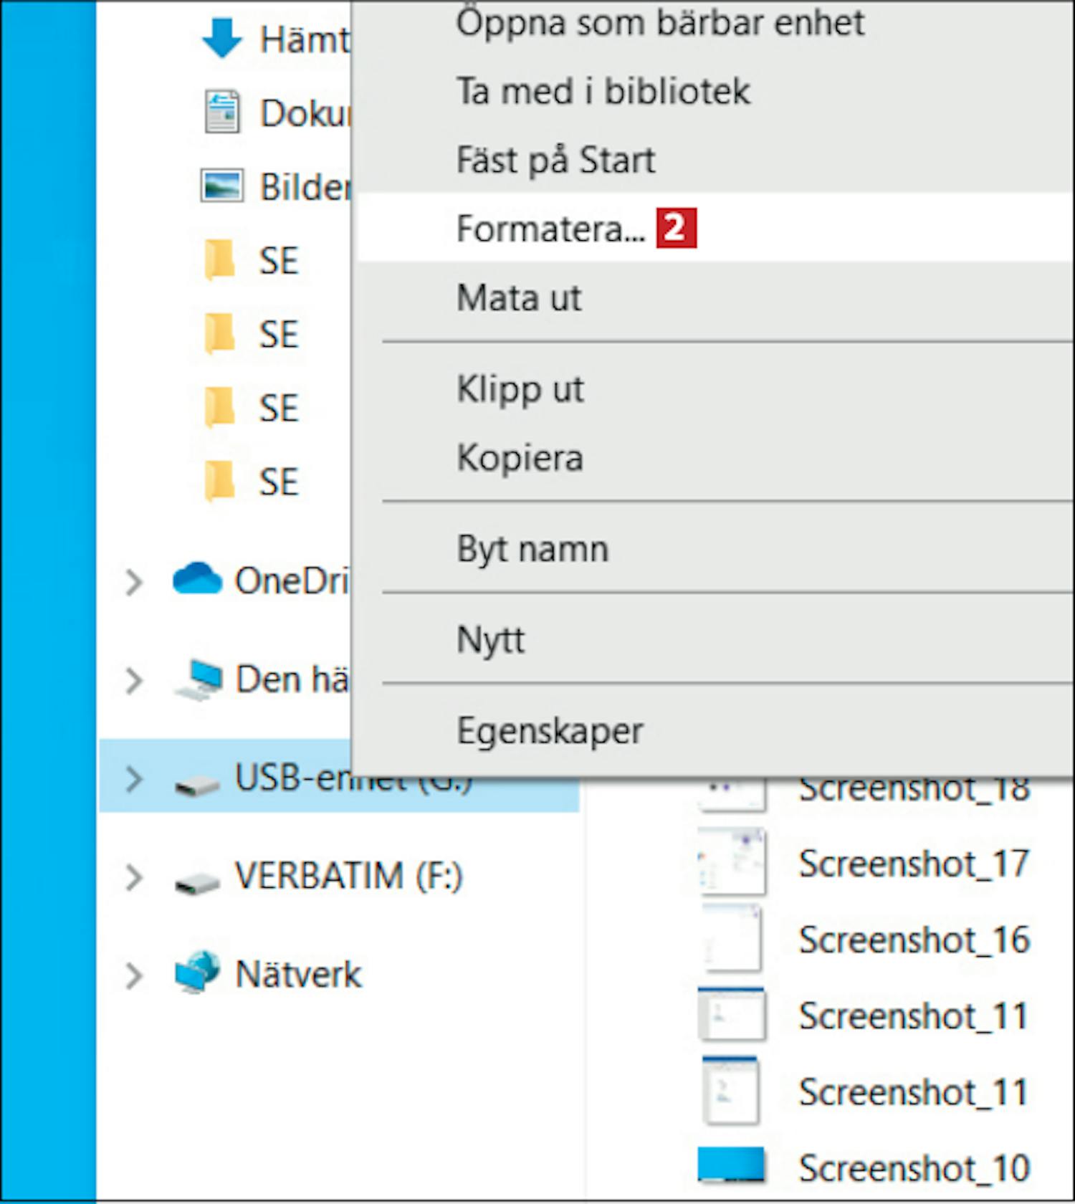
Task: Click the Dokument folder icon
Action: point(222,112)
